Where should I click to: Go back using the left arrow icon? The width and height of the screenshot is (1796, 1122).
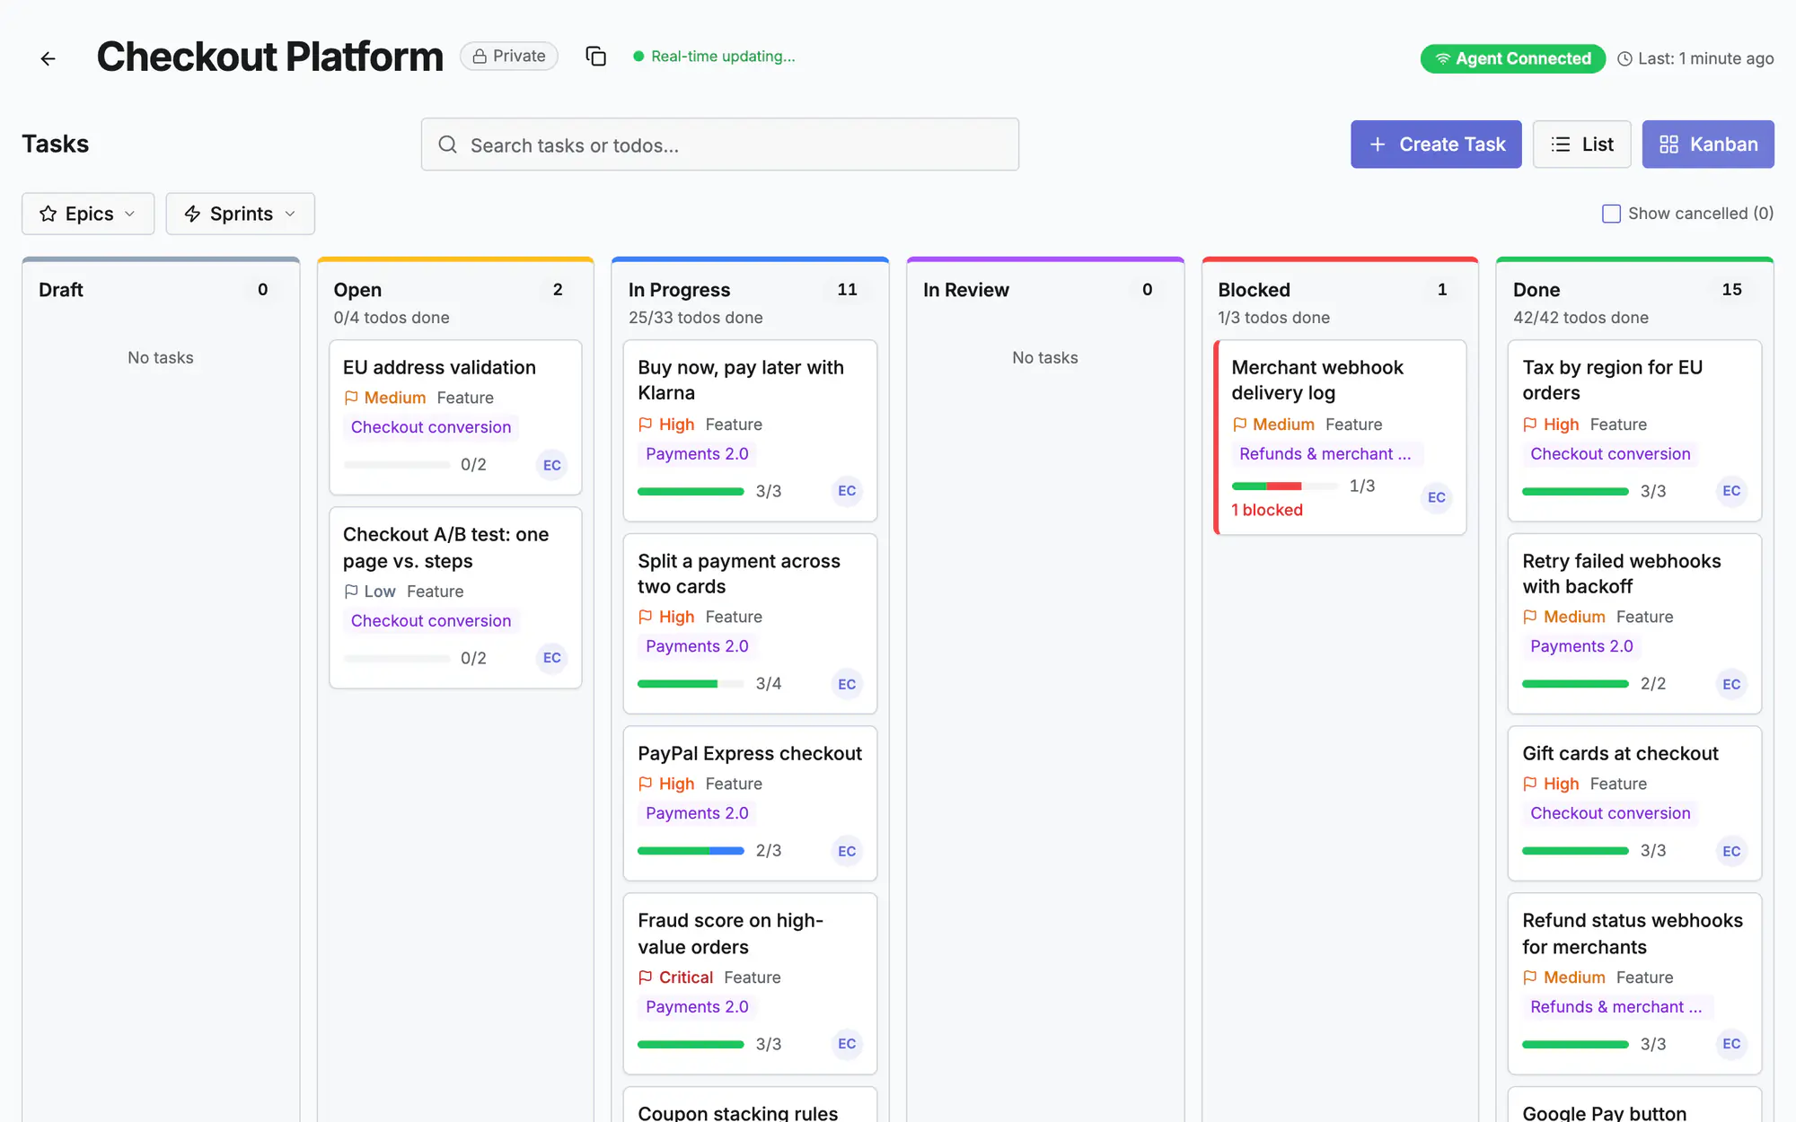pyautogui.click(x=48, y=58)
